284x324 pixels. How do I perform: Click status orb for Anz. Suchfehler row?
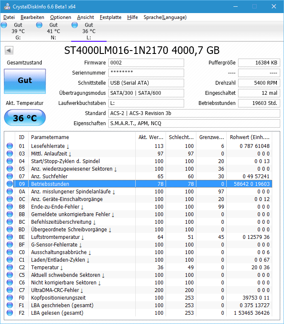10,176
